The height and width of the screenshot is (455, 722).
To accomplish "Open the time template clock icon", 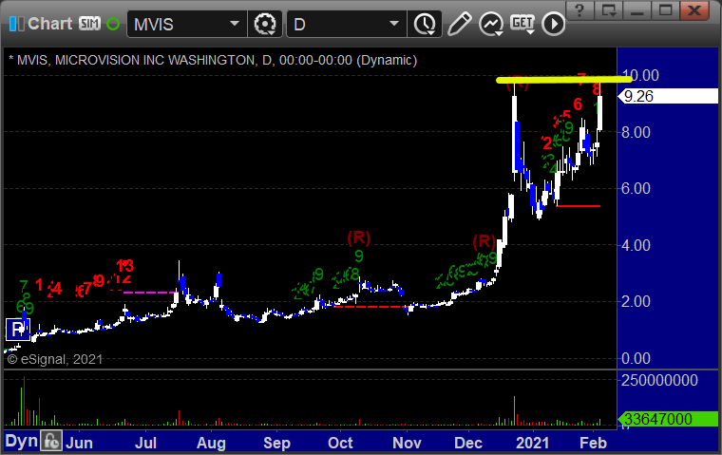I will click(x=425, y=24).
